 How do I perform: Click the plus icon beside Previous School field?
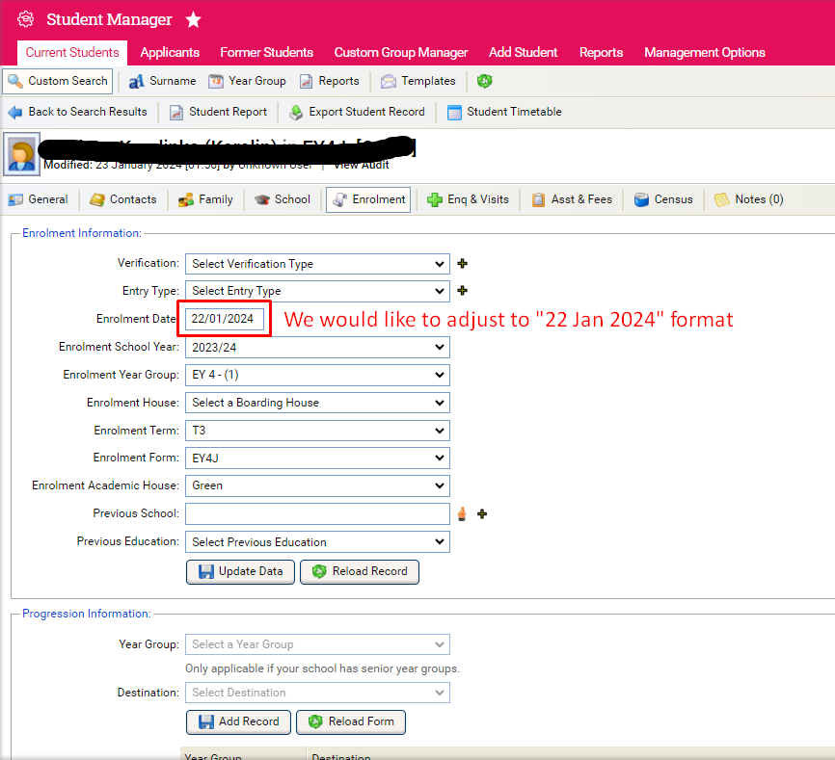pyautogui.click(x=482, y=514)
